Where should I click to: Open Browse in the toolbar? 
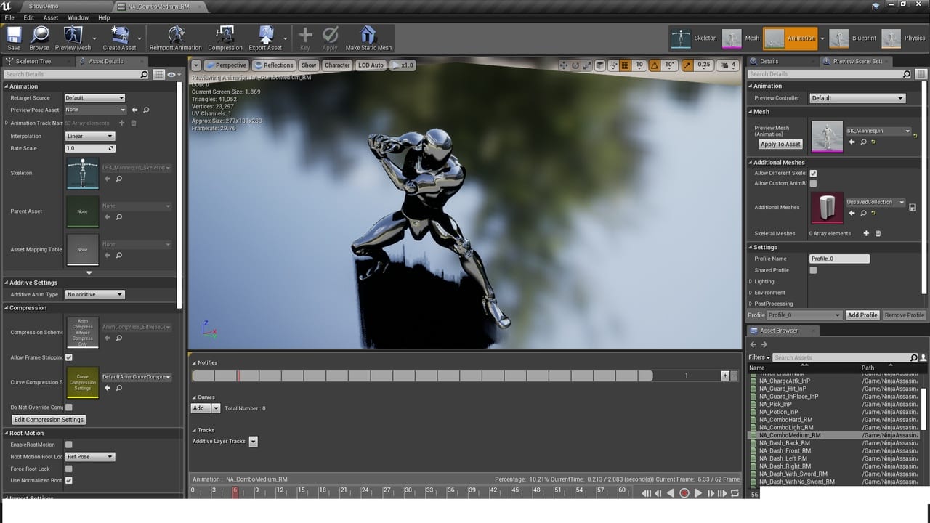point(39,38)
